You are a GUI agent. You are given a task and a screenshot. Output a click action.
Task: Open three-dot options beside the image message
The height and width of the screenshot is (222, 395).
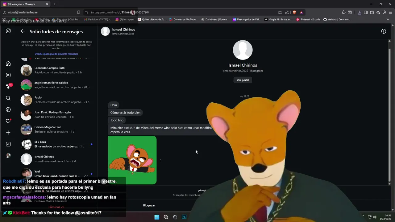pos(160,160)
